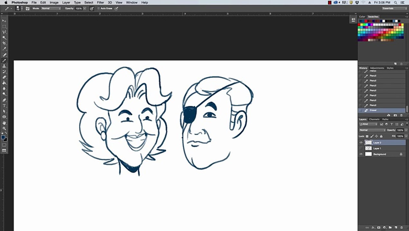Select the Hand tool

tap(5, 123)
